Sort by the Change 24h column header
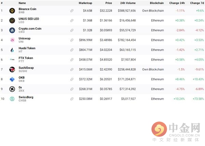The image size is (205, 146). (x=177, y=3)
